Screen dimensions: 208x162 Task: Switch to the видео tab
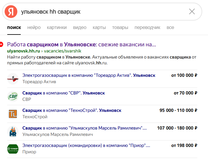click(80, 28)
